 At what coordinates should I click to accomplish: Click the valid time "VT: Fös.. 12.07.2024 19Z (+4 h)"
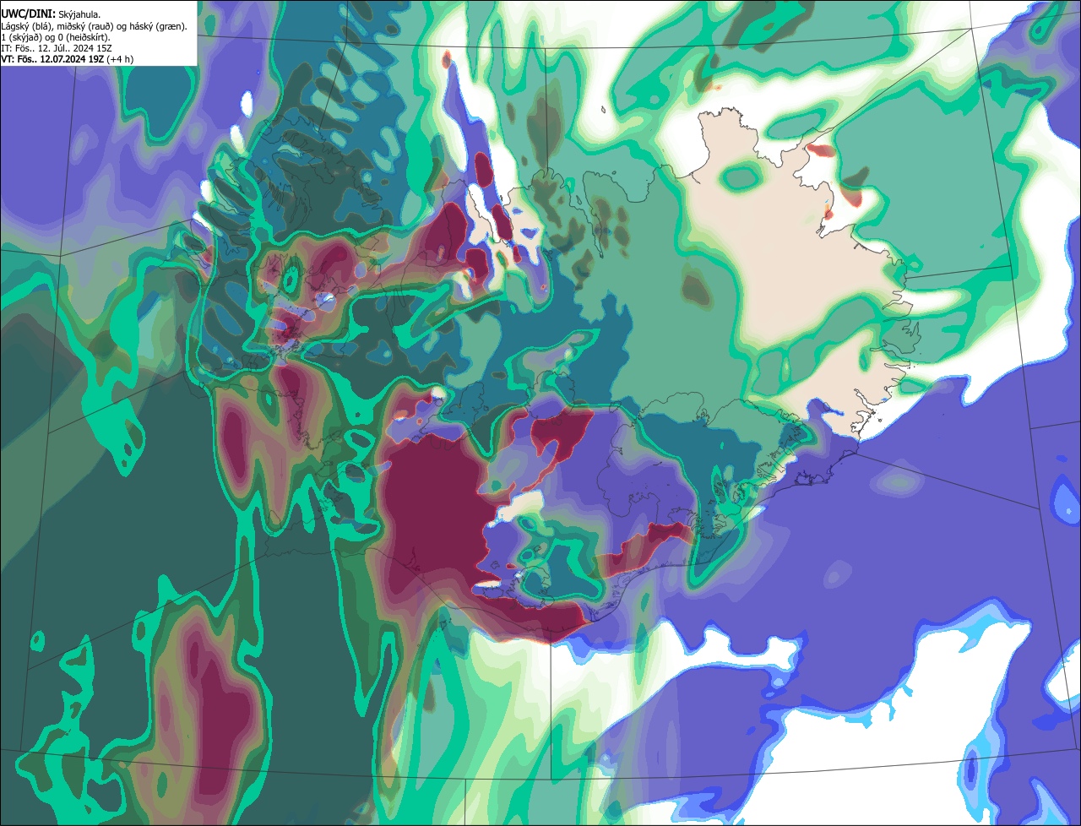tap(67, 59)
